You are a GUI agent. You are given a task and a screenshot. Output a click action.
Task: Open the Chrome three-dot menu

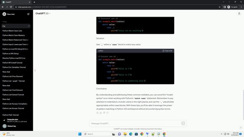(x=241, y=7)
